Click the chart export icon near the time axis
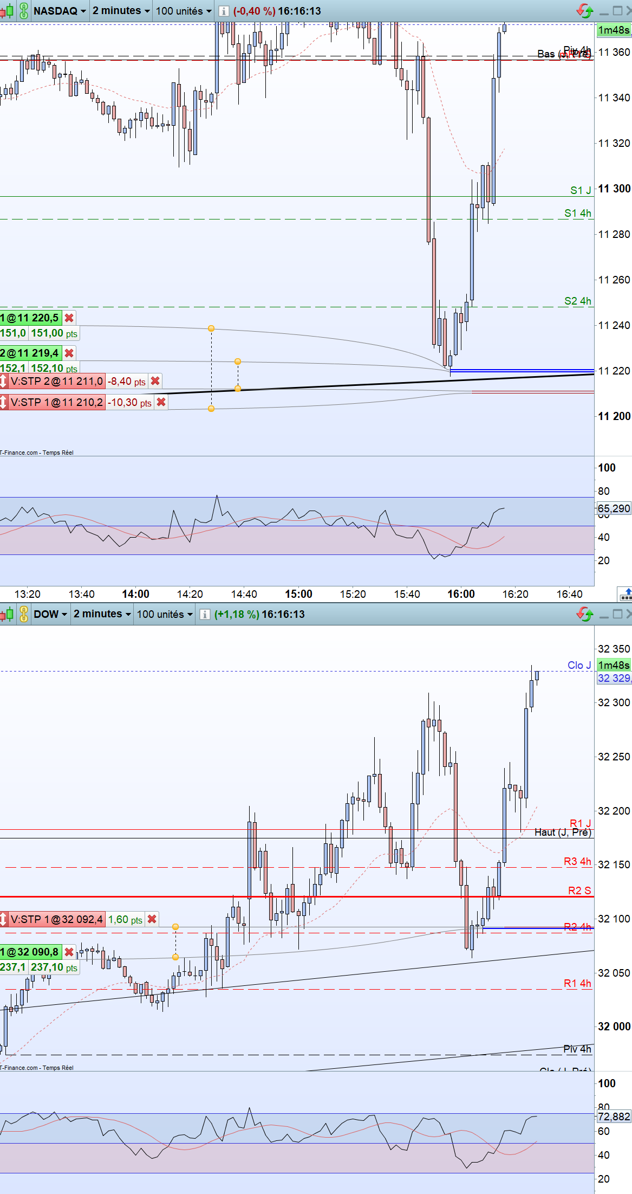 pos(626,595)
